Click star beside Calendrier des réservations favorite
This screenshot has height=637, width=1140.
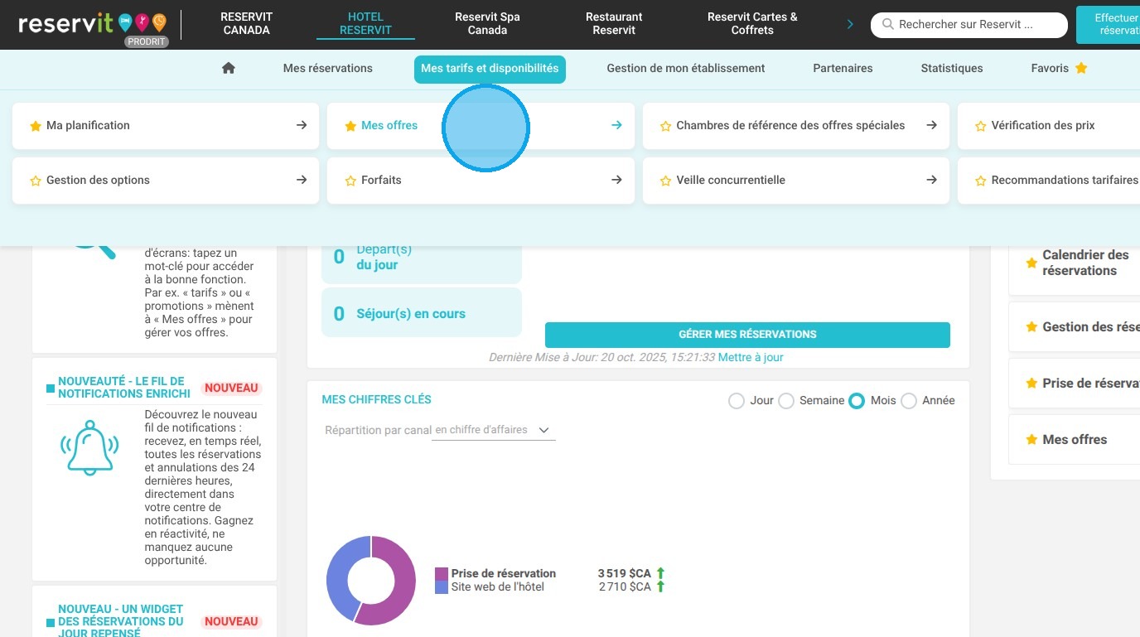[x=1031, y=263]
